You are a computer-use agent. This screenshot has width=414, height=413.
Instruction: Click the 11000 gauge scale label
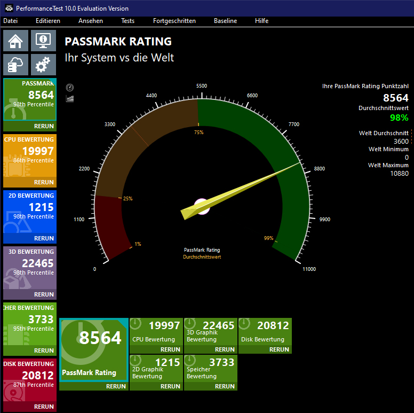[x=309, y=269]
